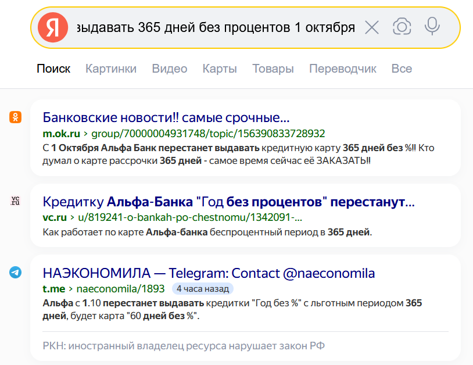Open the Товары tab

(x=273, y=69)
